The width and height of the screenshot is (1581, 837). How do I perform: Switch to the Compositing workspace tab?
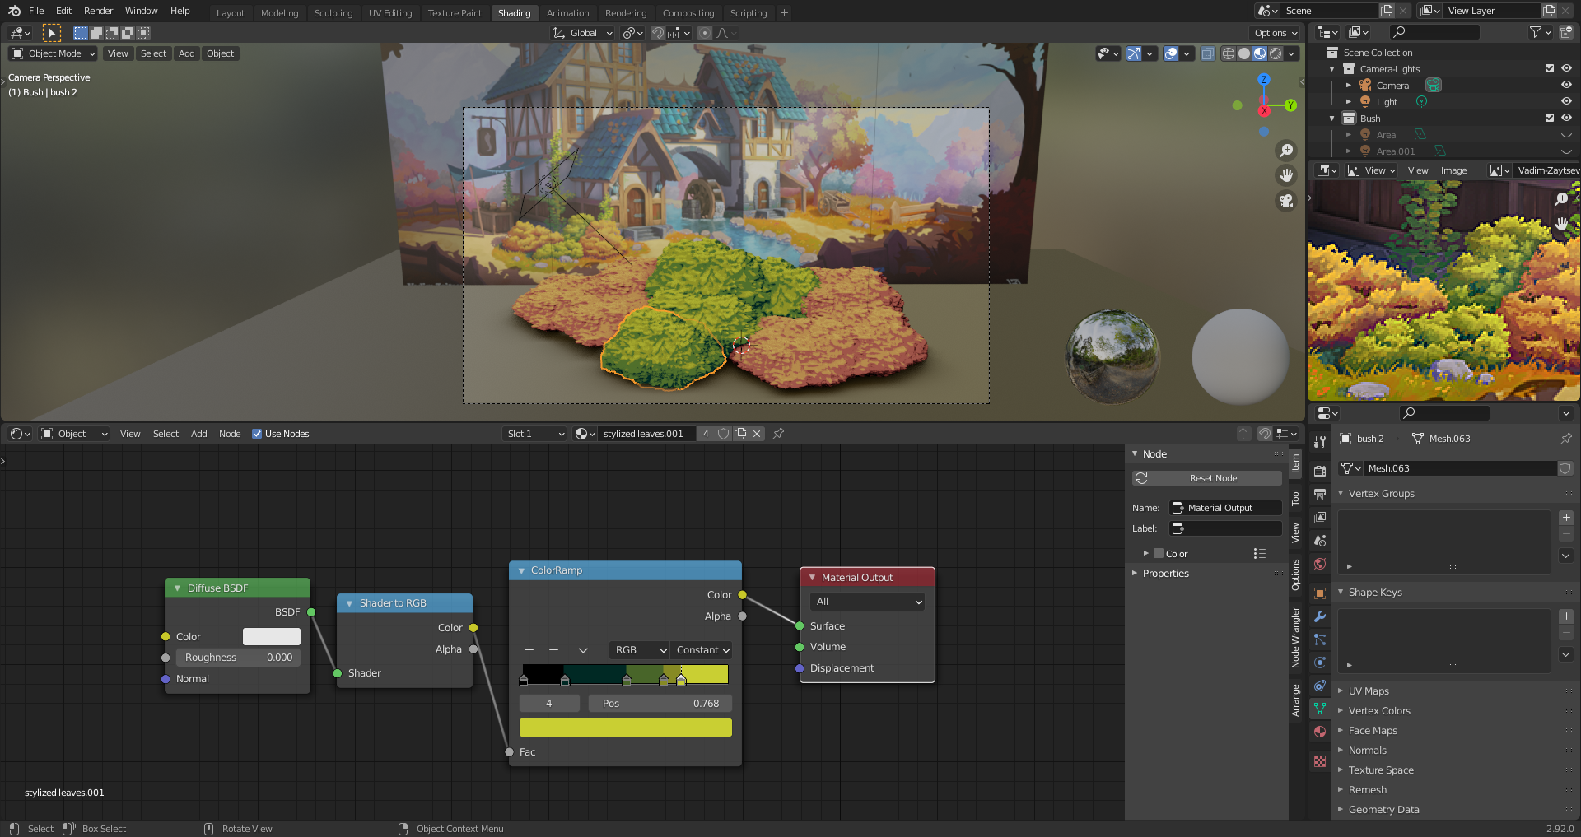tap(688, 13)
